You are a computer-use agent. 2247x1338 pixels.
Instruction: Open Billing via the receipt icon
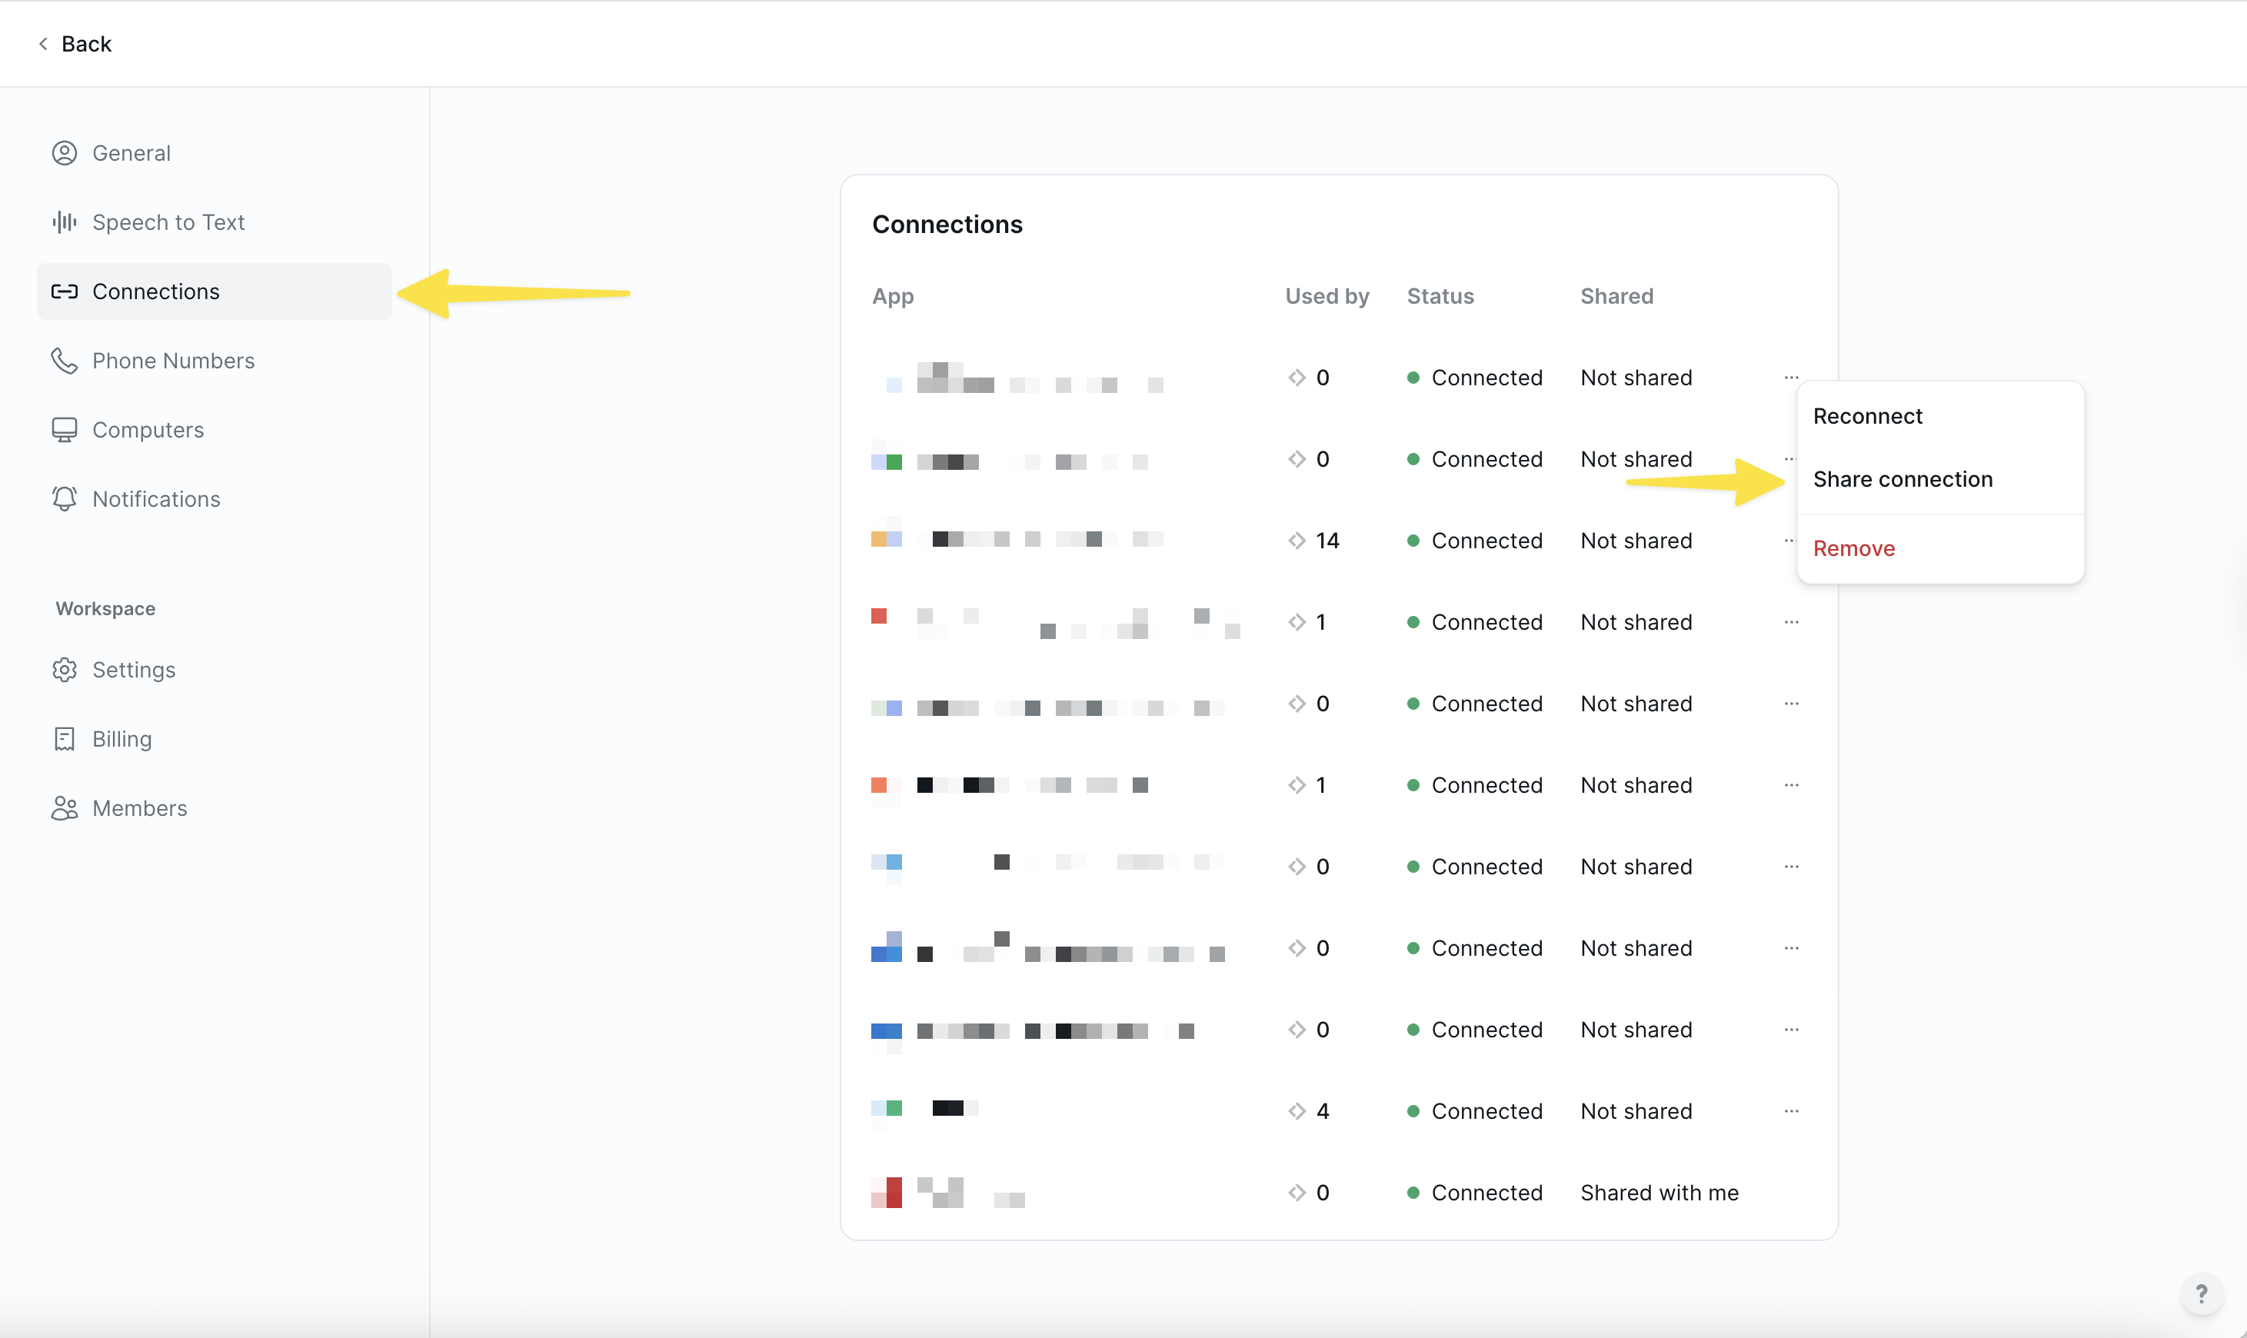click(64, 739)
